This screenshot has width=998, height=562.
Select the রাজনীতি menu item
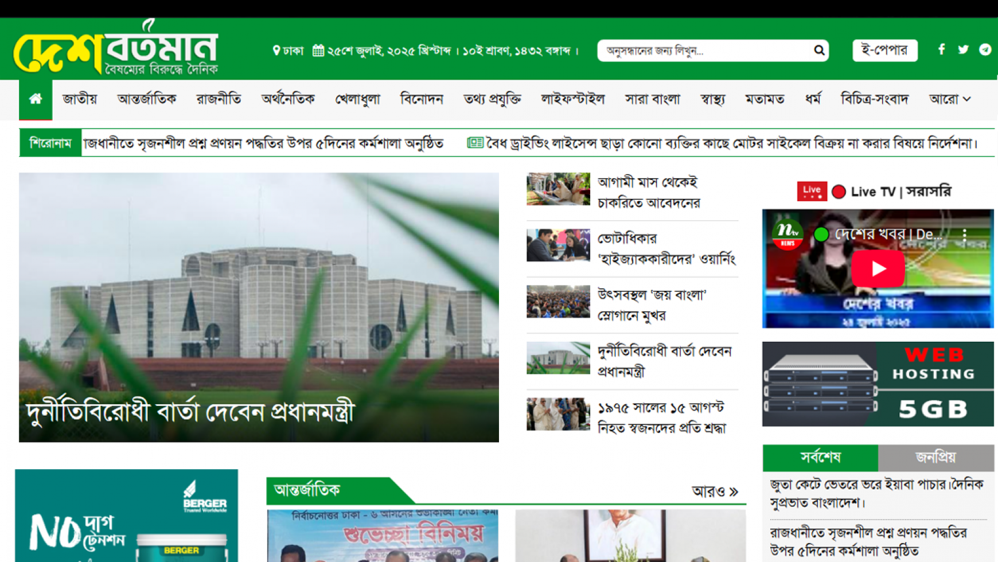pos(218,99)
